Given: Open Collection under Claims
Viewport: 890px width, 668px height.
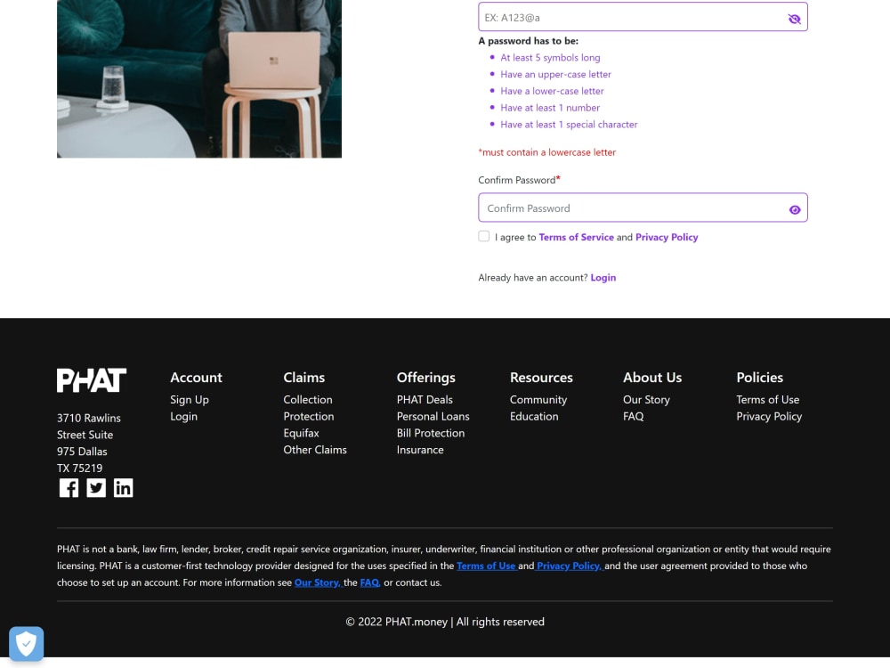Looking at the screenshot, I should [308, 400].
